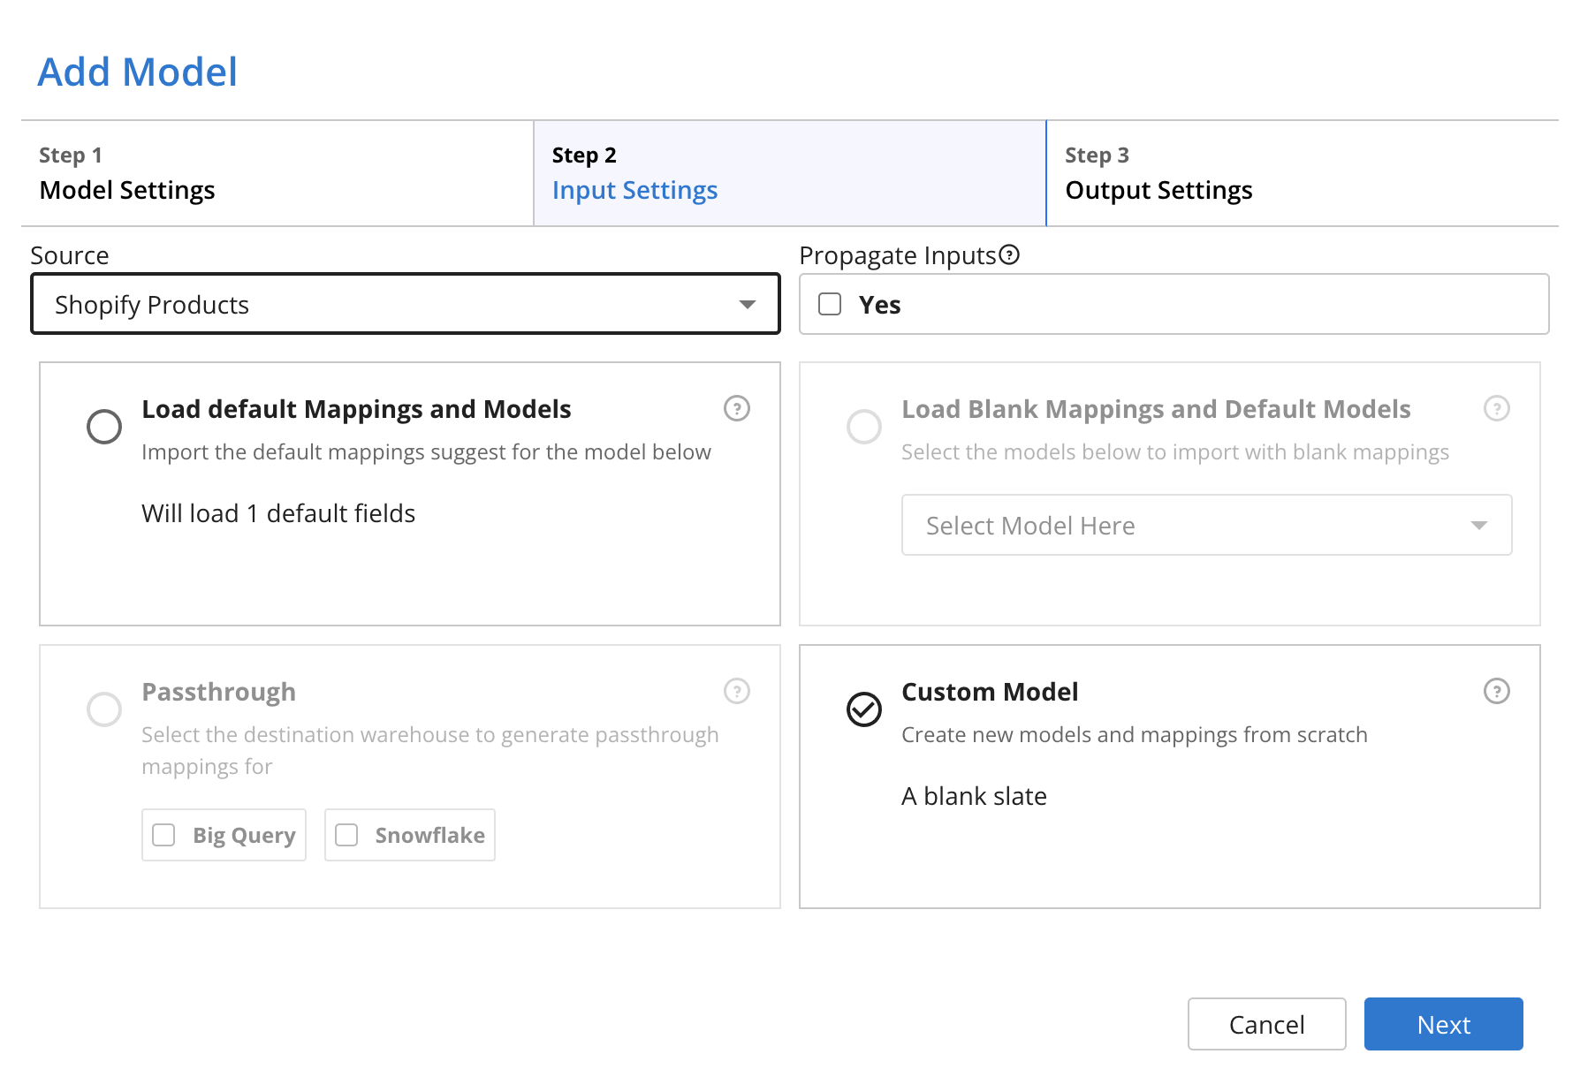
Task: Check the Snowflake checkbox
Action: coord(346,834)
